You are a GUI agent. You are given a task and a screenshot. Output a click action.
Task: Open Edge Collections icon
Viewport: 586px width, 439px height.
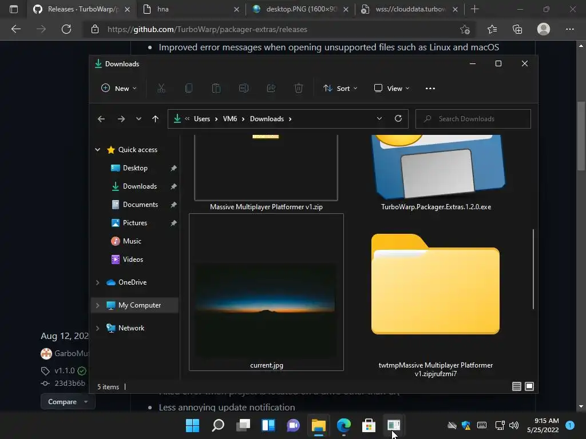tap(517, 29)
